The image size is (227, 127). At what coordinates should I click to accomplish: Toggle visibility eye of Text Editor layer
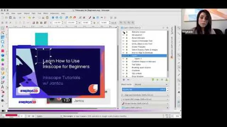[x=123, y=65]
